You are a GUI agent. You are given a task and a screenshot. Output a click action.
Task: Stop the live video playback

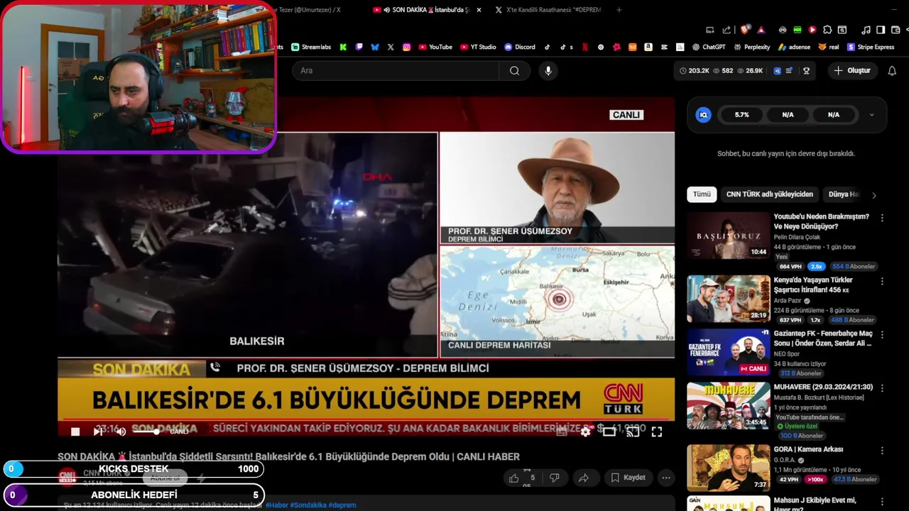[75, 432]
